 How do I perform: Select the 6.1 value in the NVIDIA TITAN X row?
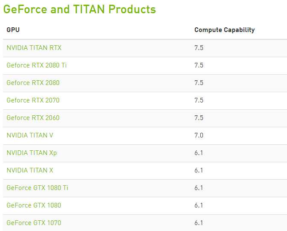click(199, 170)
